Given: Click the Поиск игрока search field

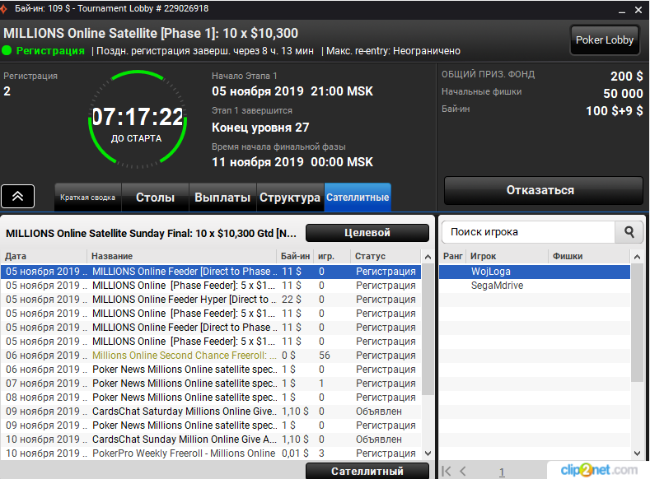Looking at the screenshot, I should click(528, 232).
